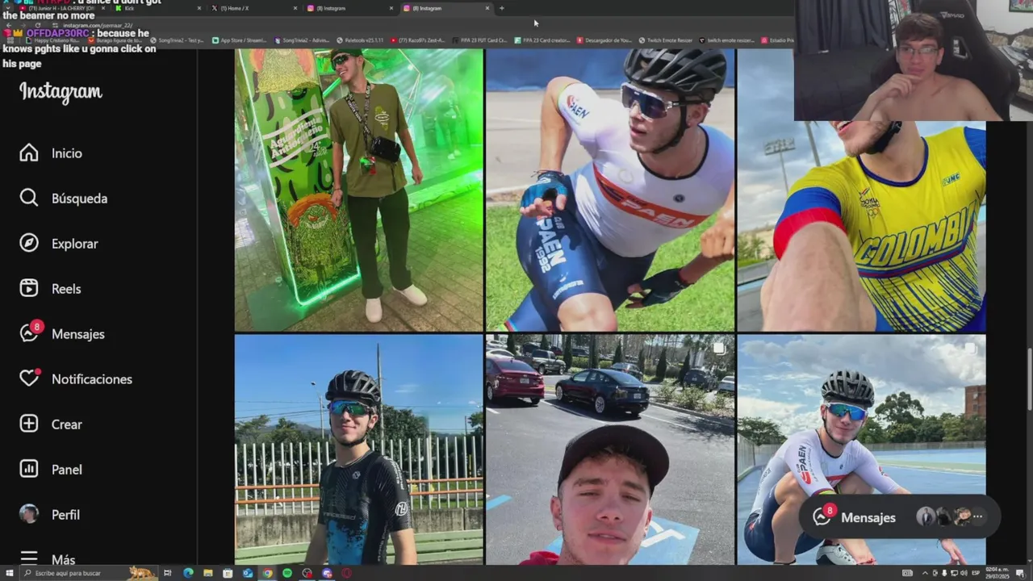Image resolution: width=1033 pixels, height=581 pixels.
Task: Open Outlook from taskbar
Action: click(x=248, y=573)
